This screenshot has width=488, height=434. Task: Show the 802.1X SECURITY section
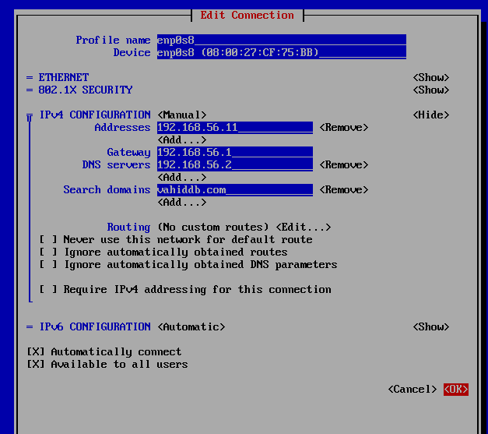tap(430, 90)
